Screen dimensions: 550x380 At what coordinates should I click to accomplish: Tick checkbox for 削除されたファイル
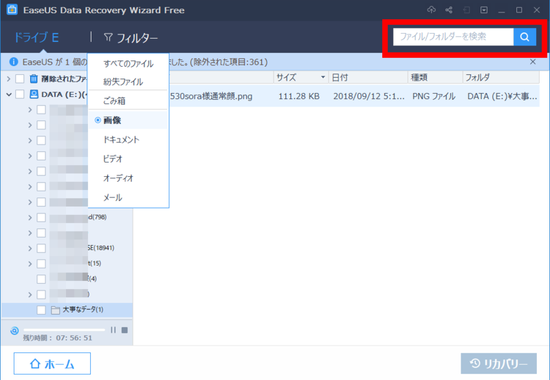tap(20, 78)
